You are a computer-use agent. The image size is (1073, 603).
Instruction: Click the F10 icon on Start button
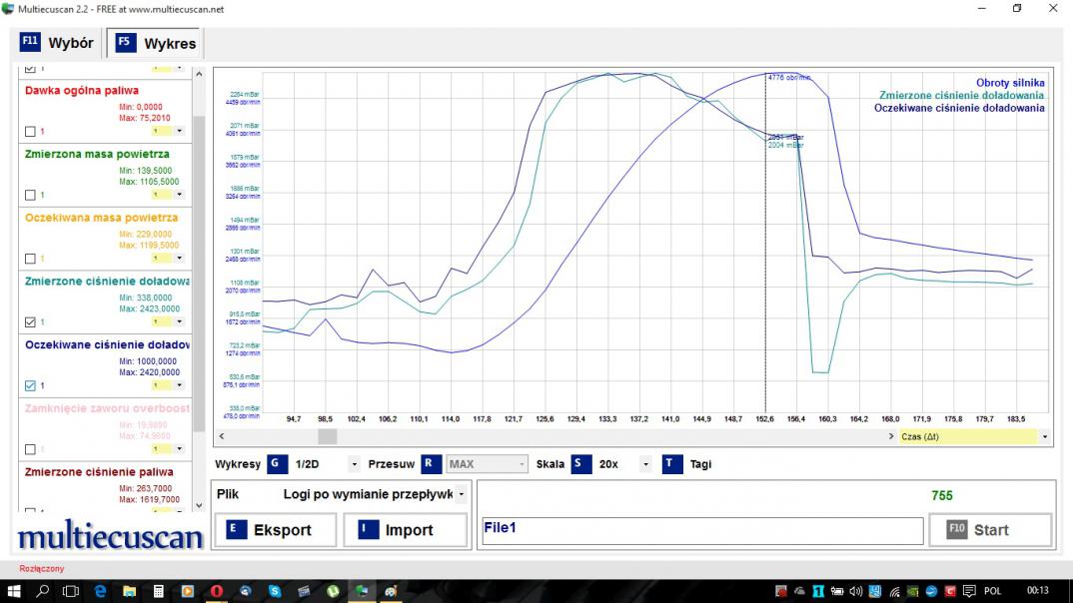pyautogui.click(x=957, y=529)
